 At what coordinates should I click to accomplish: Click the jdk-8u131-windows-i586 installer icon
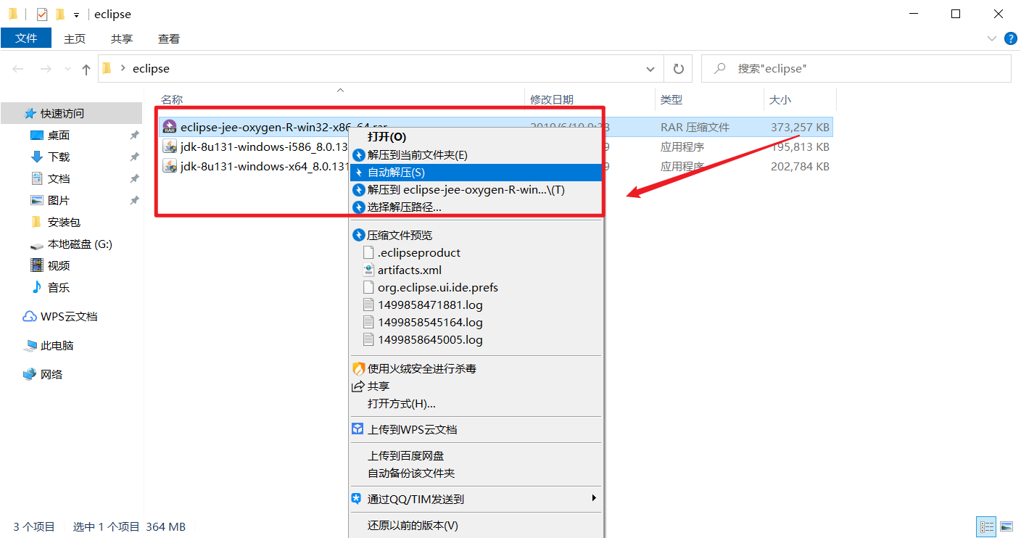click(170, 146)
